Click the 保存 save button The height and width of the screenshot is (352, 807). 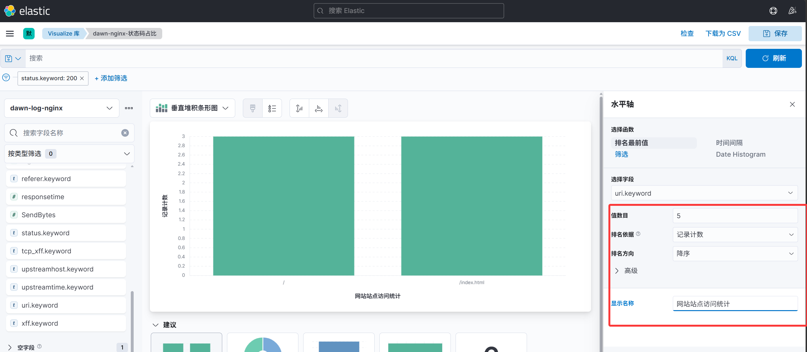(775, 34)
